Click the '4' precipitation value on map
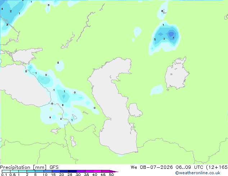The width and height of the screenshot is (228, 176). pyautogui.click(x=2, y=9)
